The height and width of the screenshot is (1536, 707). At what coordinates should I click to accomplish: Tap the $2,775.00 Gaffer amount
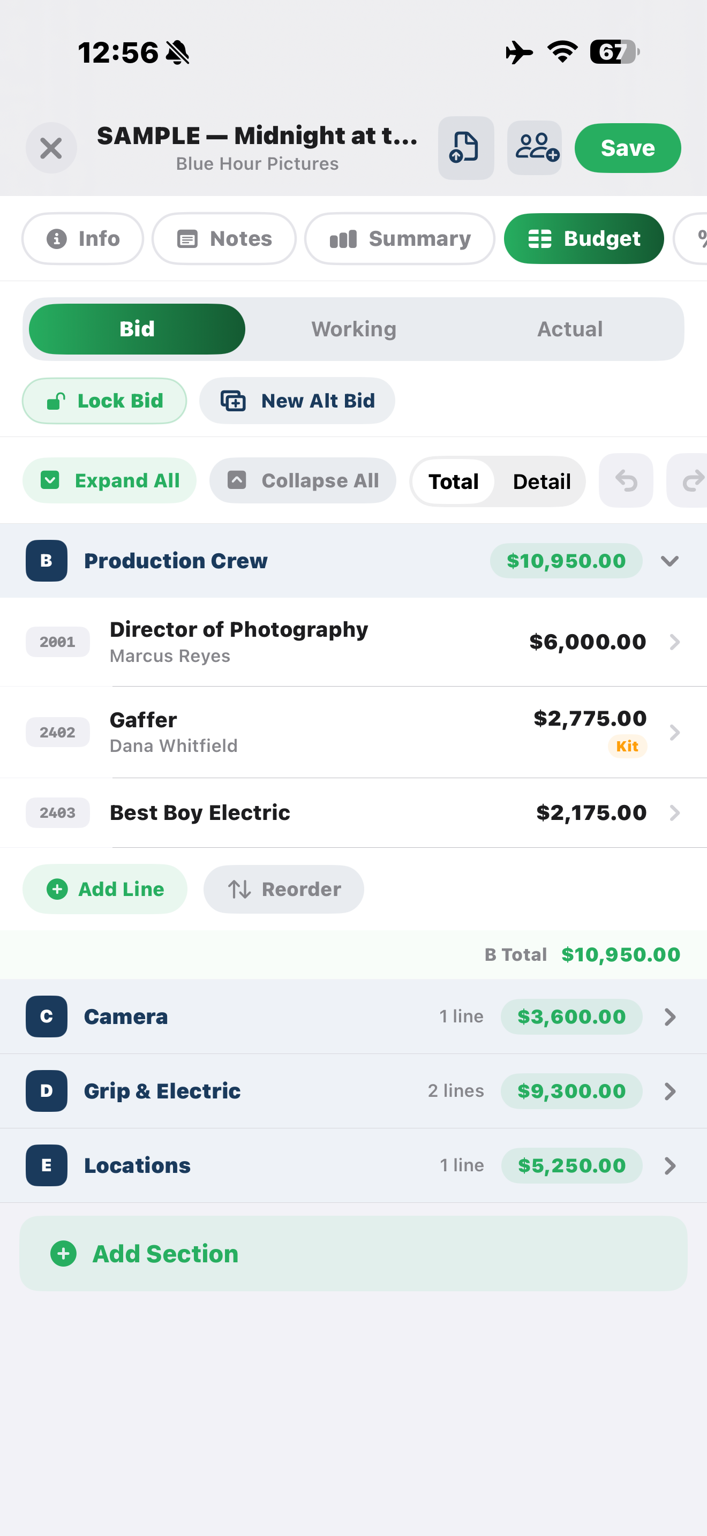pyautogui.click(x=590, y=719)
